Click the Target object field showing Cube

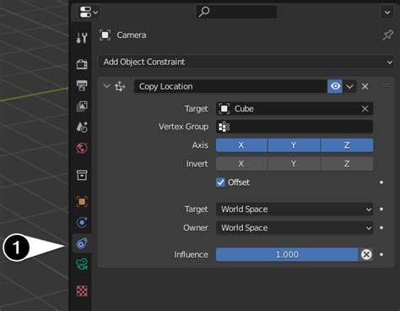pos(295,109)
